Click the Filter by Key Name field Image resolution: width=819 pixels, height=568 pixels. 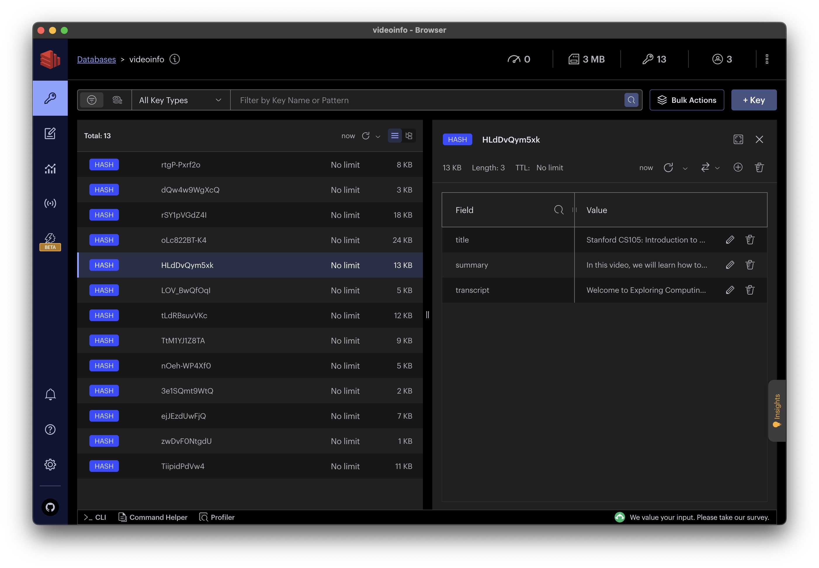427,100
